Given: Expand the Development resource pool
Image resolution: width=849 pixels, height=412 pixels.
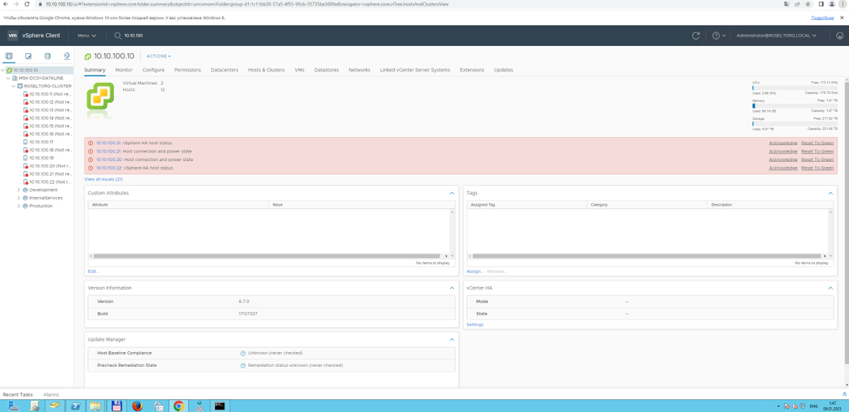Looking at the screenshot, I should tap(19, 190).
